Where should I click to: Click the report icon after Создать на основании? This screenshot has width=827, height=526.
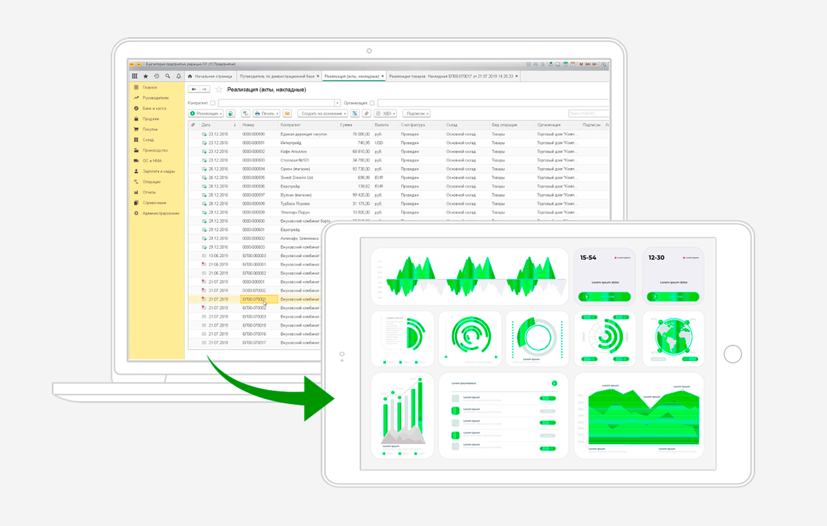click(x=355, y=113)
